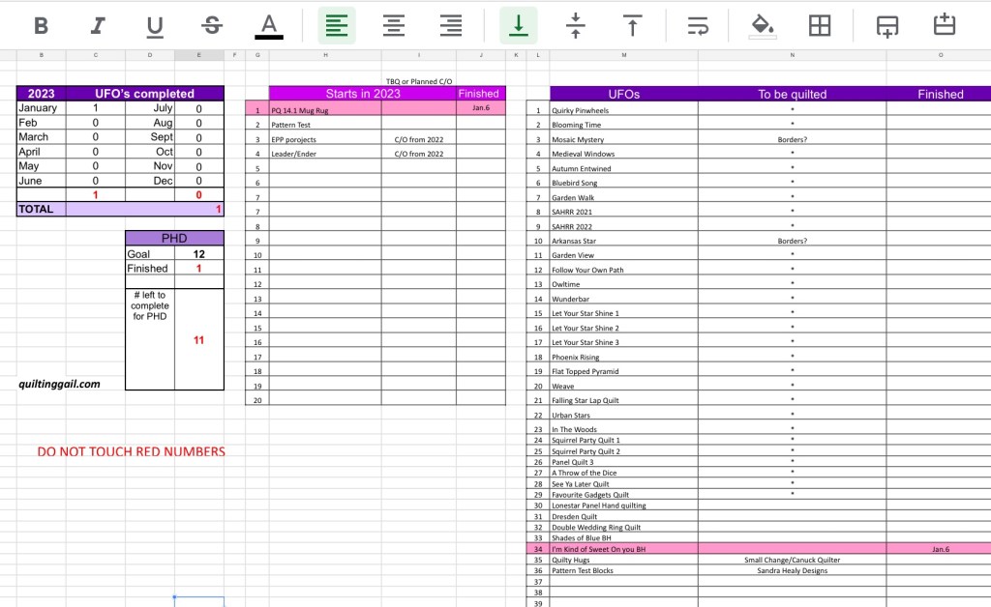Set vertical alignment to bottom
This screenshot has height=607, width=991.
518,26
